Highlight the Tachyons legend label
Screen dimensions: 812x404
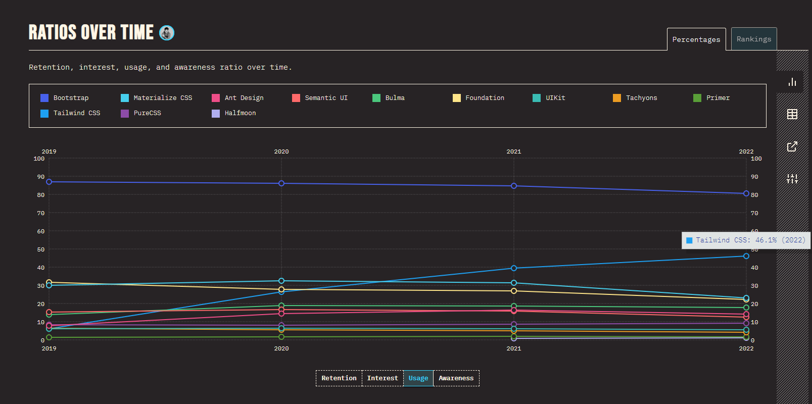[642, 98]
